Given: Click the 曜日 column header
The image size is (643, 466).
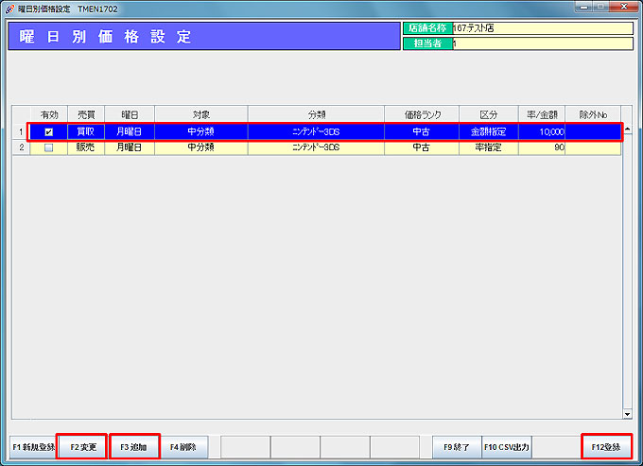Looking at the screenshot, I should coord(130,114).
